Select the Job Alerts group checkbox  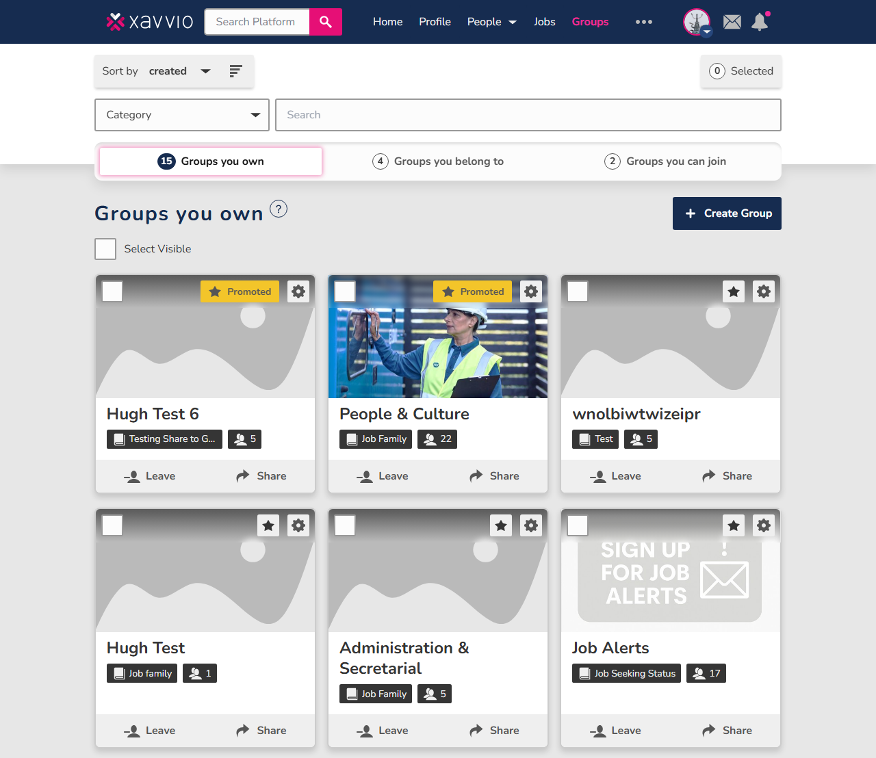pyautogui.click(x=578, y=525)
